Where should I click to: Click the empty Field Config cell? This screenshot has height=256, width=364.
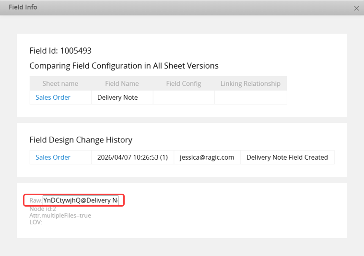[183, 97]
